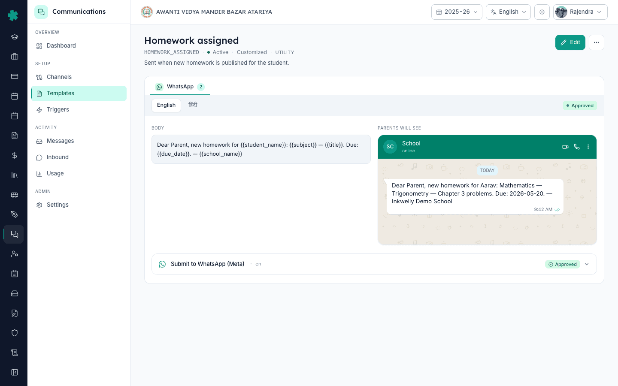Open the user settings rail icon
Image resolution: width=618 pixels, height=386 pixels.
click(x=15, y=254)
